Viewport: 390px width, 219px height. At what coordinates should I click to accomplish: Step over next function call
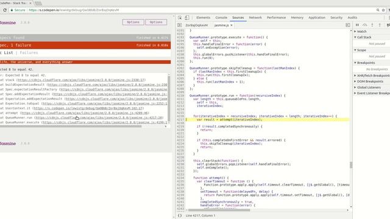[x=365, y=25]
